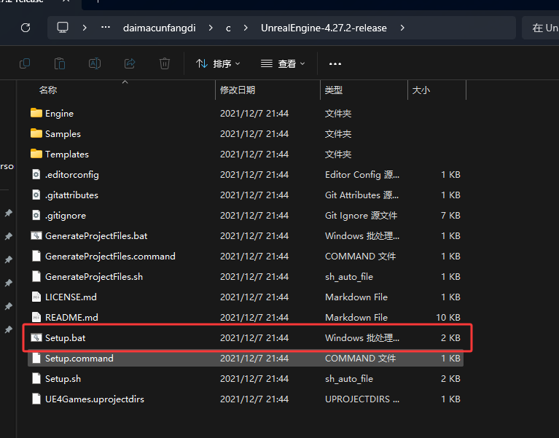
Task: Select the Engine folder icon
Action: pyautogui.click(x=36, y=113)
